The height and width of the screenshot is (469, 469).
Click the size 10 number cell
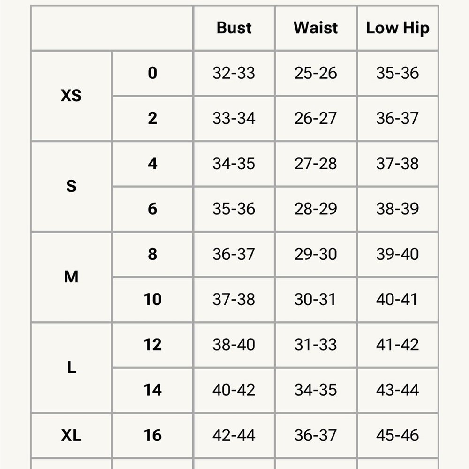[152, 299]
